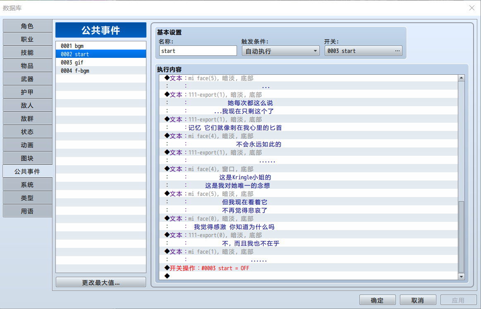
Task: Close the 数据库 window
Action: pos(472,8)
